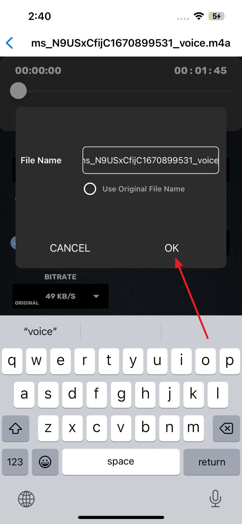Tap the battery status icon

click(217, 16)
